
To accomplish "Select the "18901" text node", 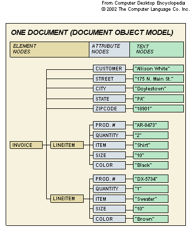I will click(x=158, y=108).
